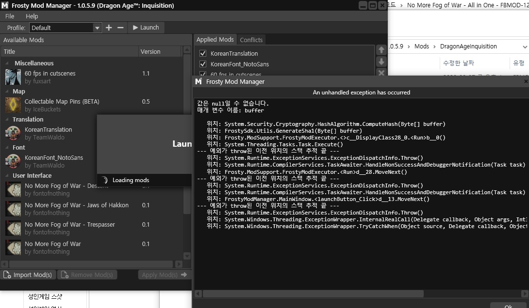This screenshot has width=529, height=308.
Task: Click DragonAgeInquisition in Explorer breadcrumb
Action: pos(468,46)
